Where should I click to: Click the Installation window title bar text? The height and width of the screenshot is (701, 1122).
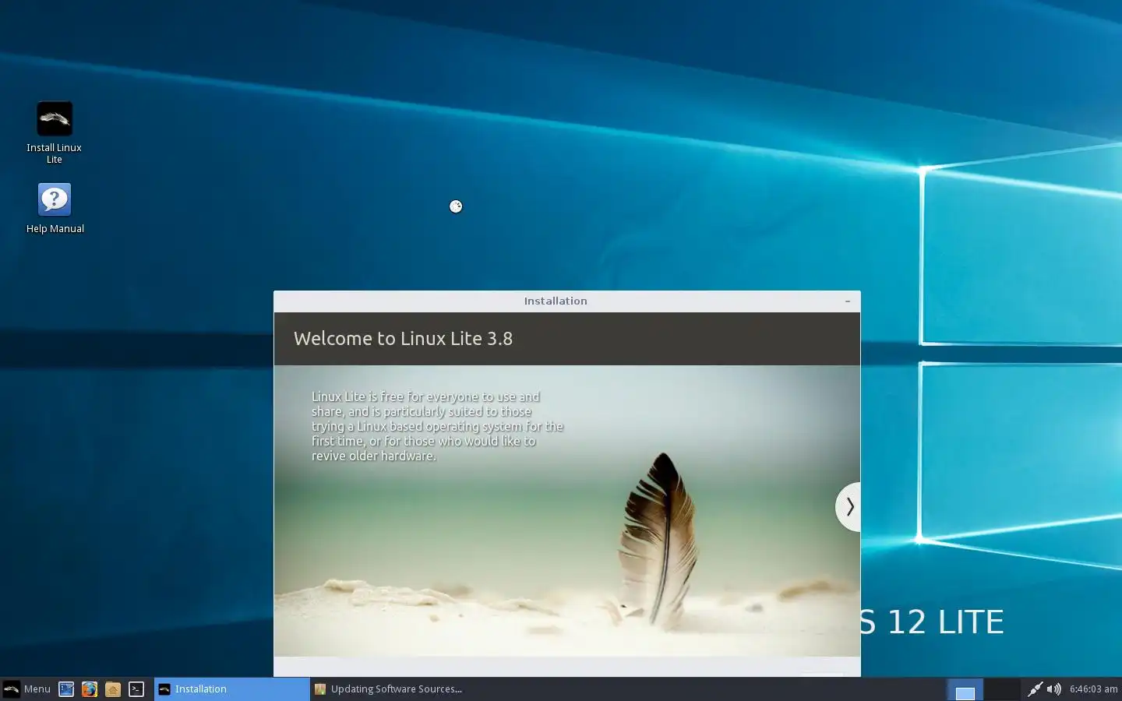[x=556, y=301]
